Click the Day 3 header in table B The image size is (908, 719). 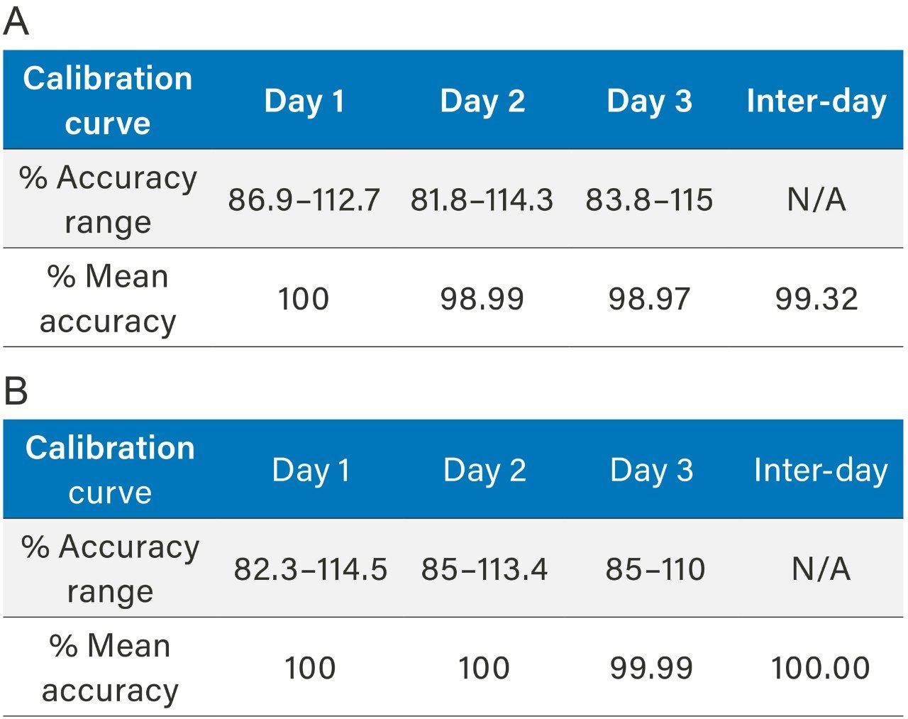point(651,470)
